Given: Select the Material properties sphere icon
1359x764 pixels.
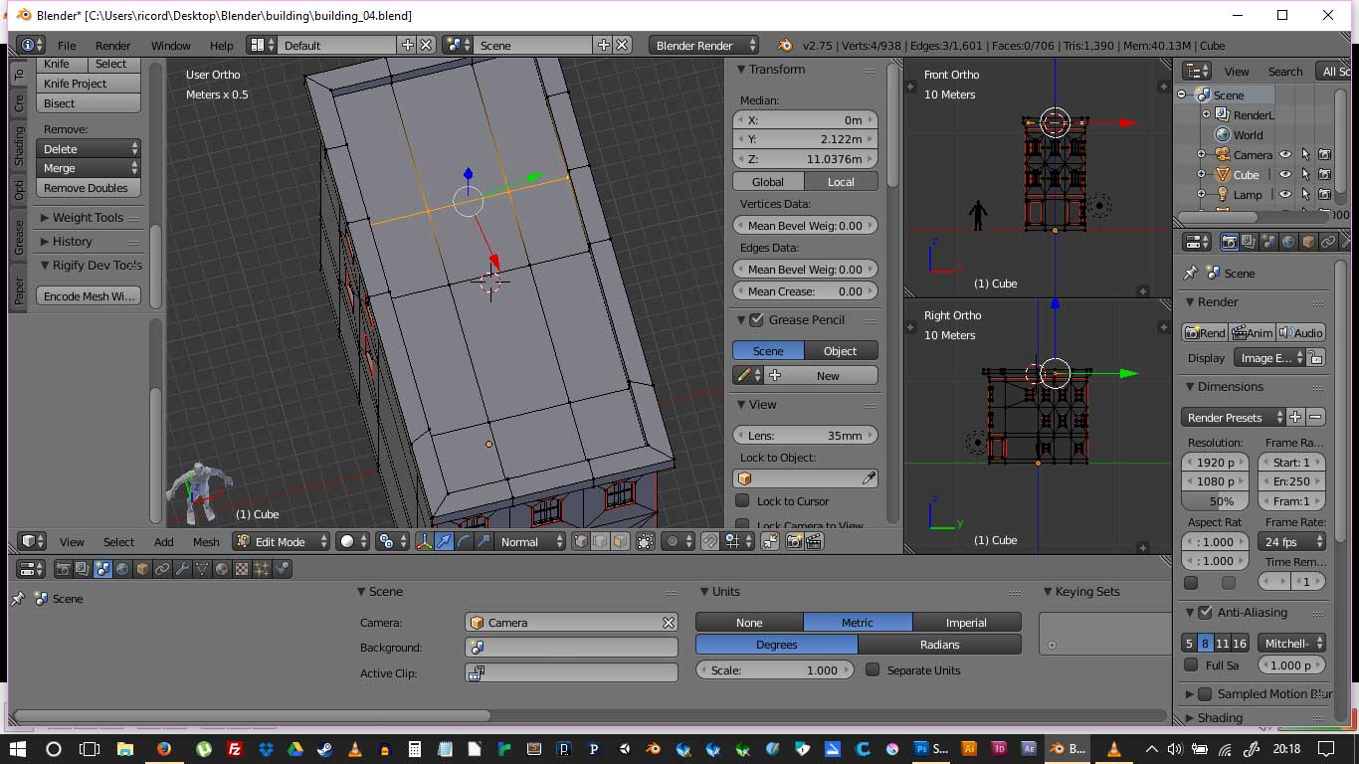Looking at the screenshot, I should pos(222,569).
